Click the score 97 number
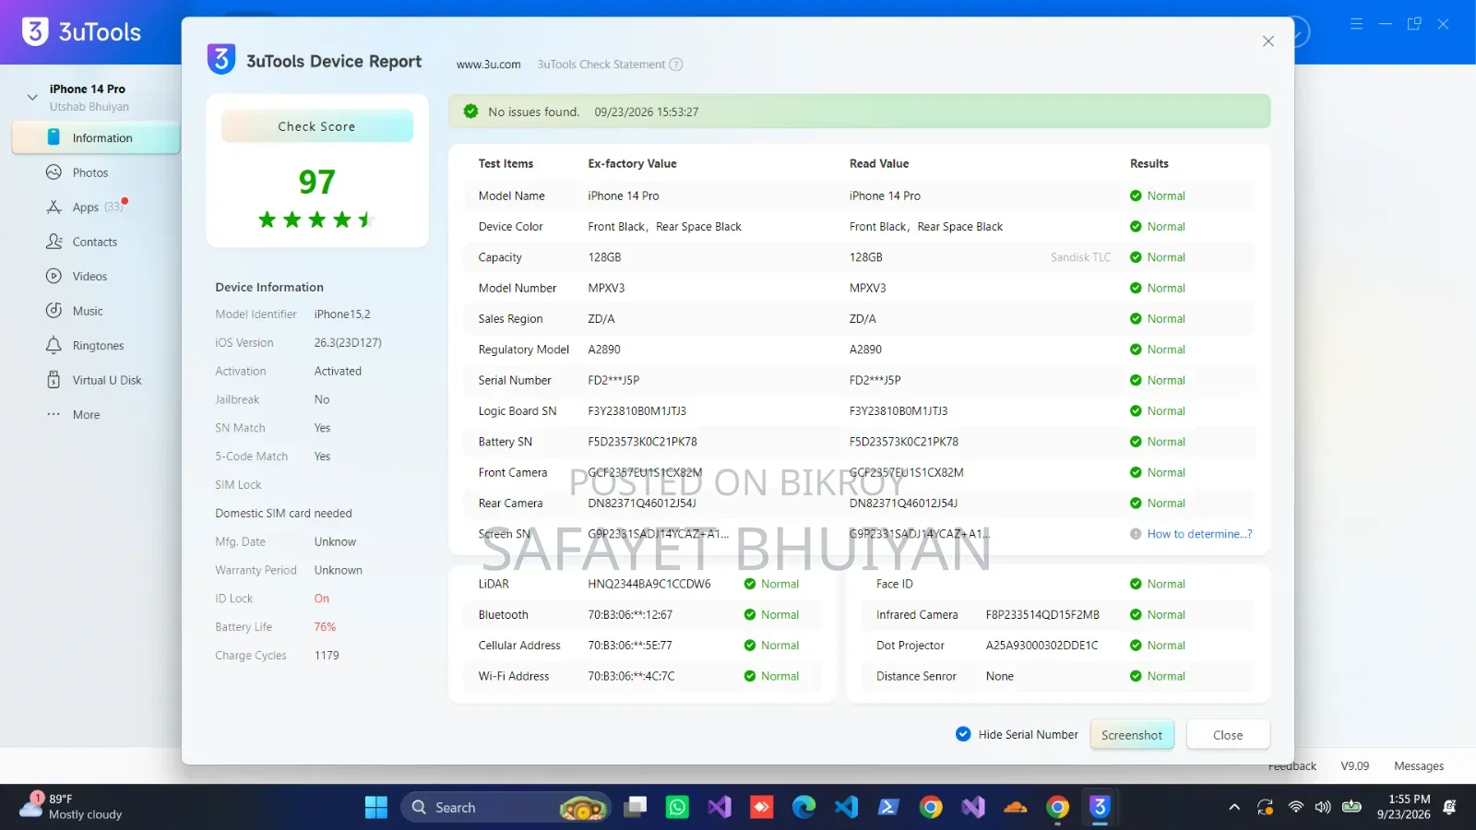The width and height of the screenshot is (1476, 830). coord(316,182)
